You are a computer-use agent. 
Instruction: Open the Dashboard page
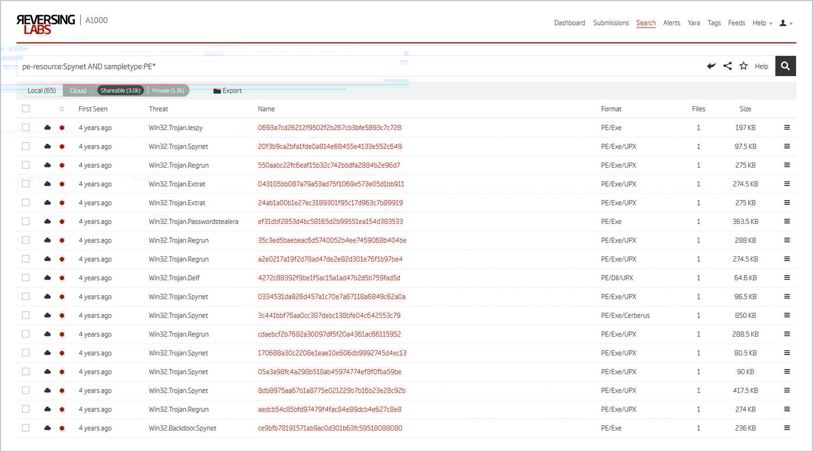coord(570,23)
